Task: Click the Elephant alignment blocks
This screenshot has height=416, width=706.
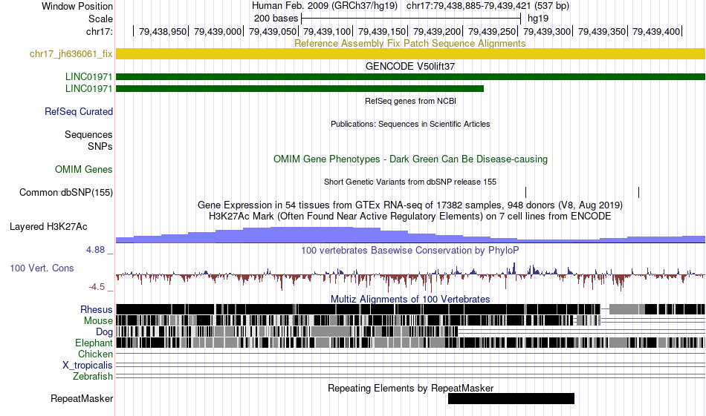Action: click(x=411, y=343)
